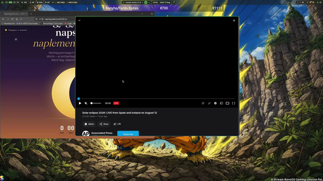Expand the browser tab list dropdown

click(x=142, y=14)
